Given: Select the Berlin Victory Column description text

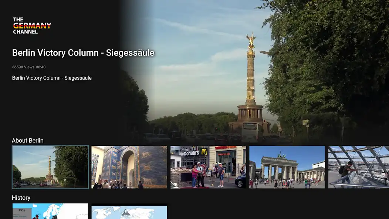Looking at the screenshot, I should tap(52, 78).
